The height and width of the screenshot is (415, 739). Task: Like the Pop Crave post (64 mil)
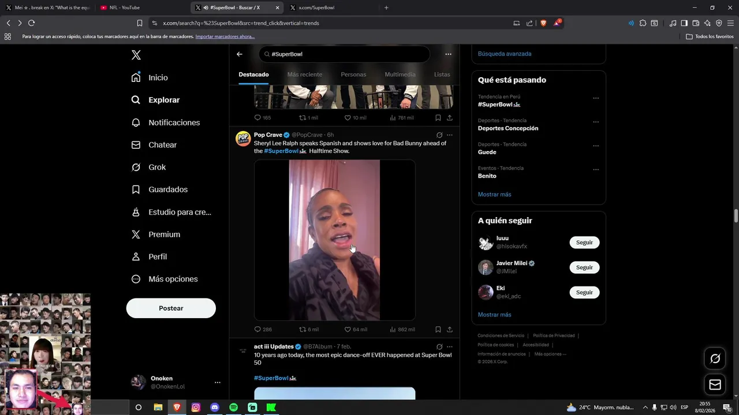coord(355,330)
